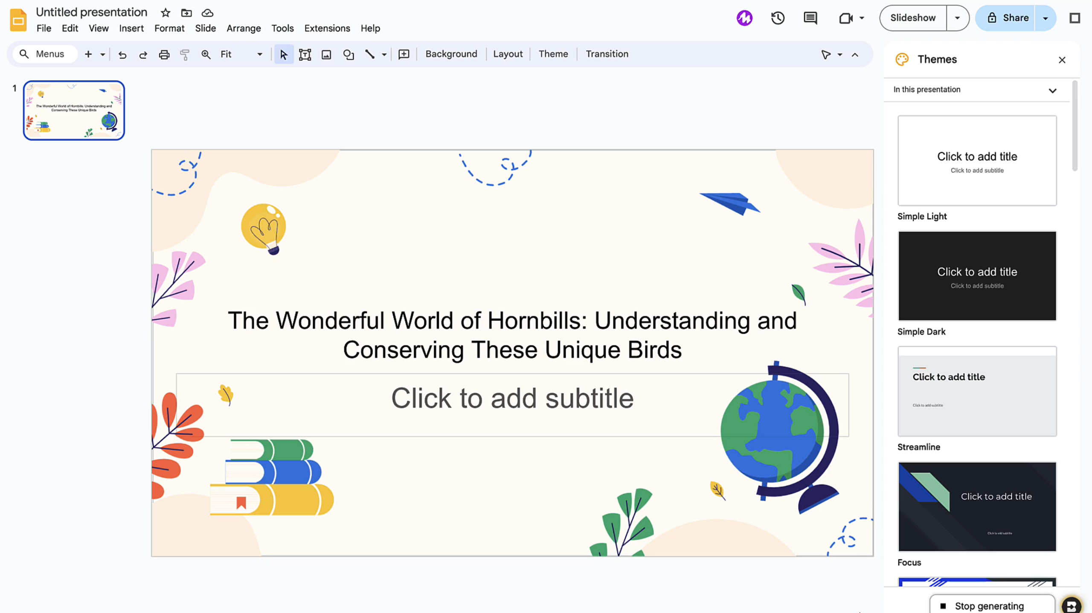
Task: Select the paint format roller icon
Action: point(185,55)
